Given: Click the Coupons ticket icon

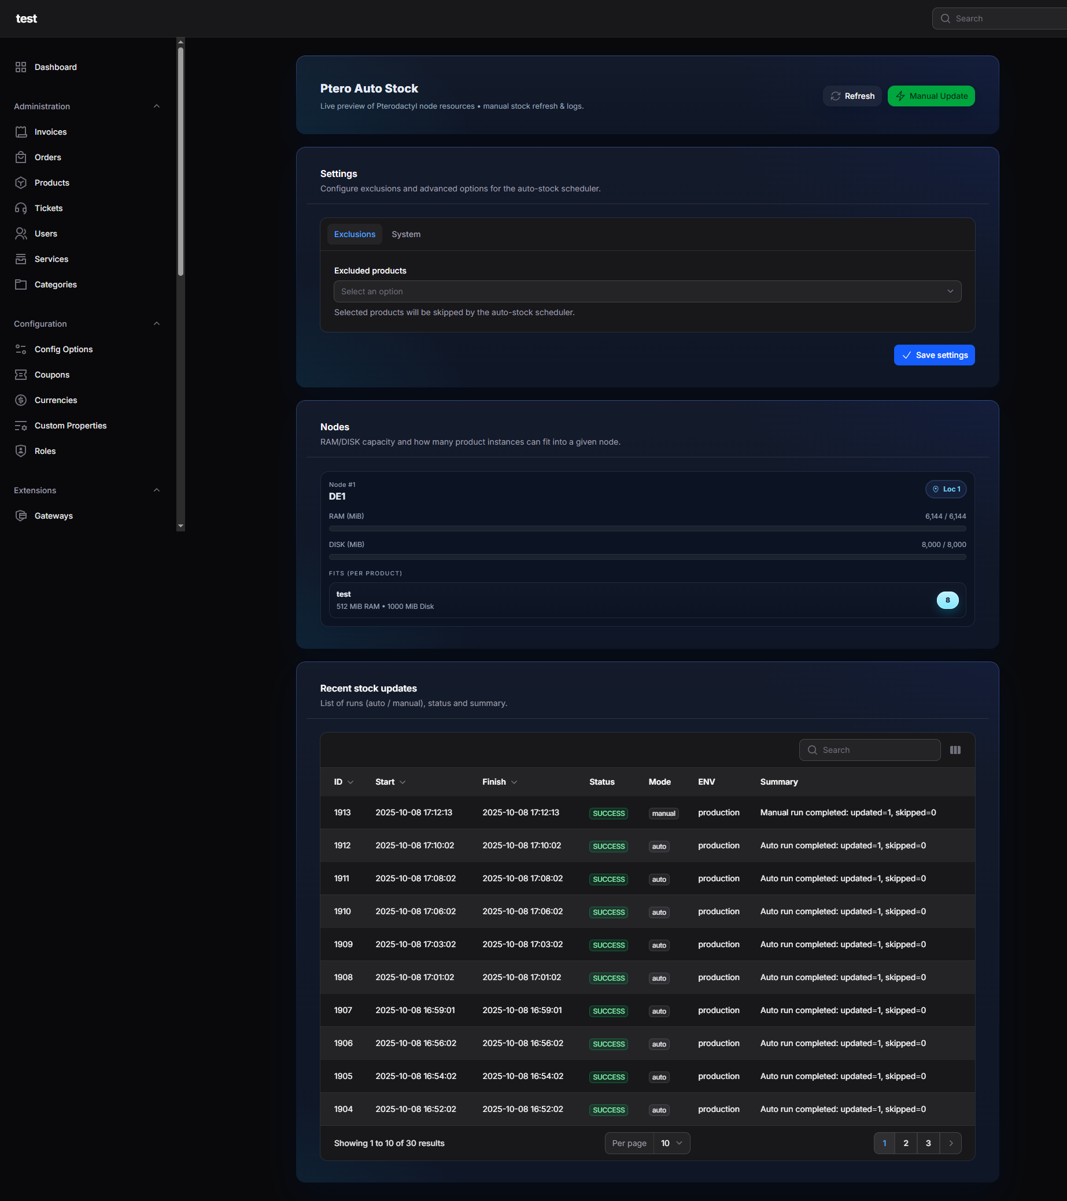Looking at the screenshot, I should (21, 374).
